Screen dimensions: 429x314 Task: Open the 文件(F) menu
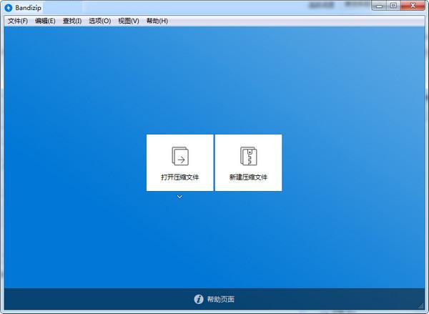point(17,21)
